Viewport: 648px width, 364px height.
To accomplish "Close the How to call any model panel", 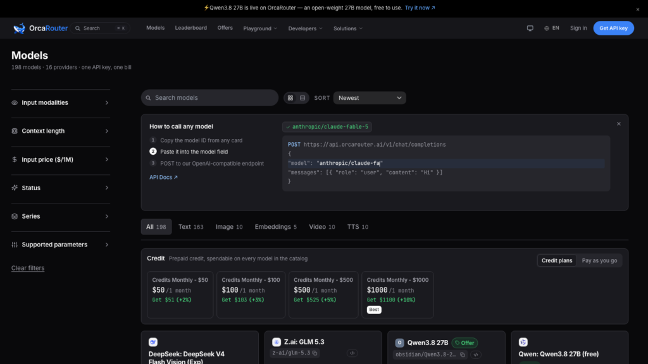I will pos(619,124).
